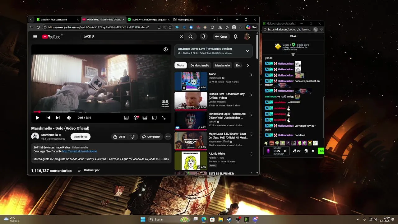Click the Crear create button
The width and height of the screenshot is (398, 224).
tap(221, 37)
